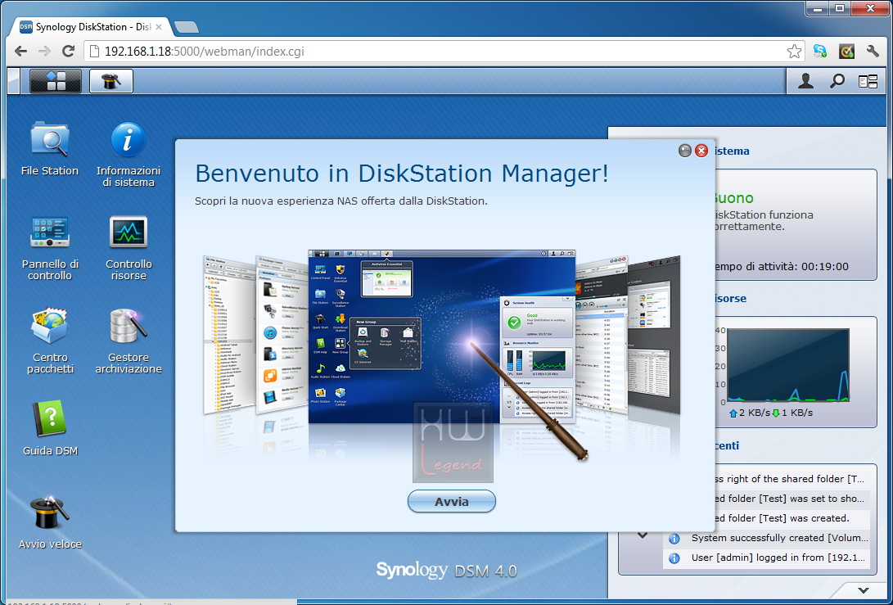Start Avvio veloce wizard icon
The image size is (893, 605).
(x=50, y=521)
